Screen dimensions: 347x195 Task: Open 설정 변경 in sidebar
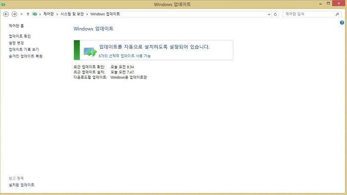tap(16, 43)
